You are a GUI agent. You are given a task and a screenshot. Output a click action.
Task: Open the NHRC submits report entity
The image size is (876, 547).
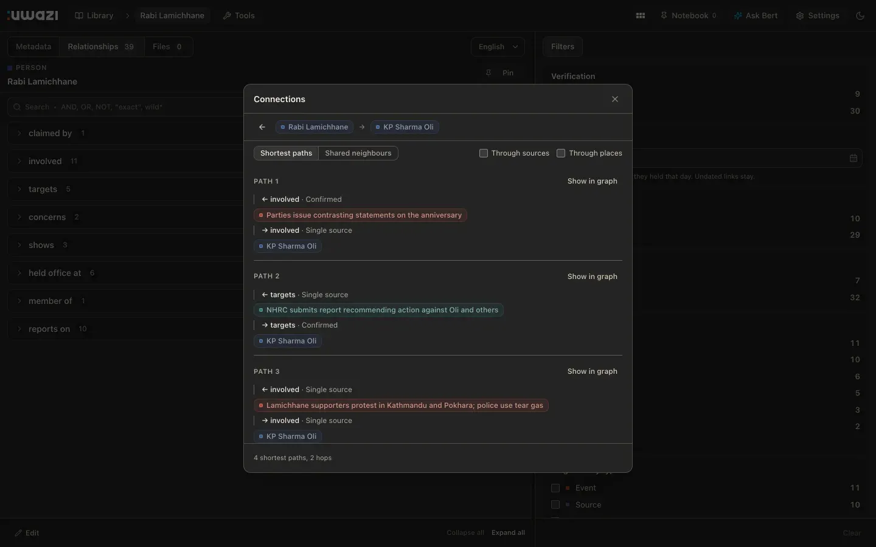[x=378, y=310]
